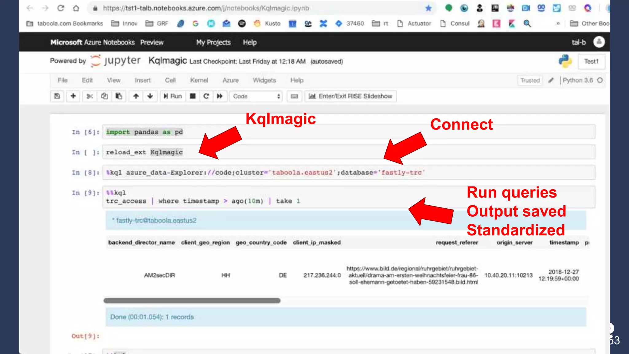This screenshot has width=629, height=354.
Task: Click the Jupyter logo
Action: (115, 61)
